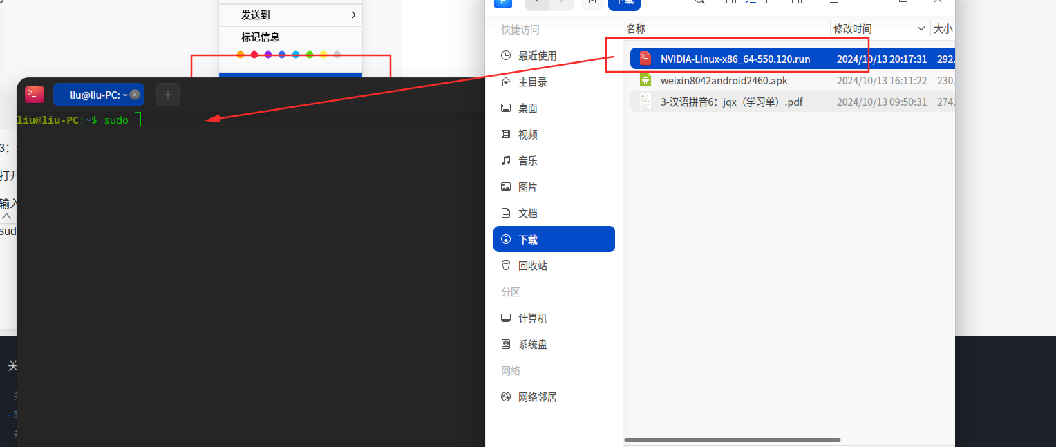Image resolution: width=1056 pixels, height=447 pixels.
Task: Click the trash icon beside 回收站
Action: click(506, 266)
